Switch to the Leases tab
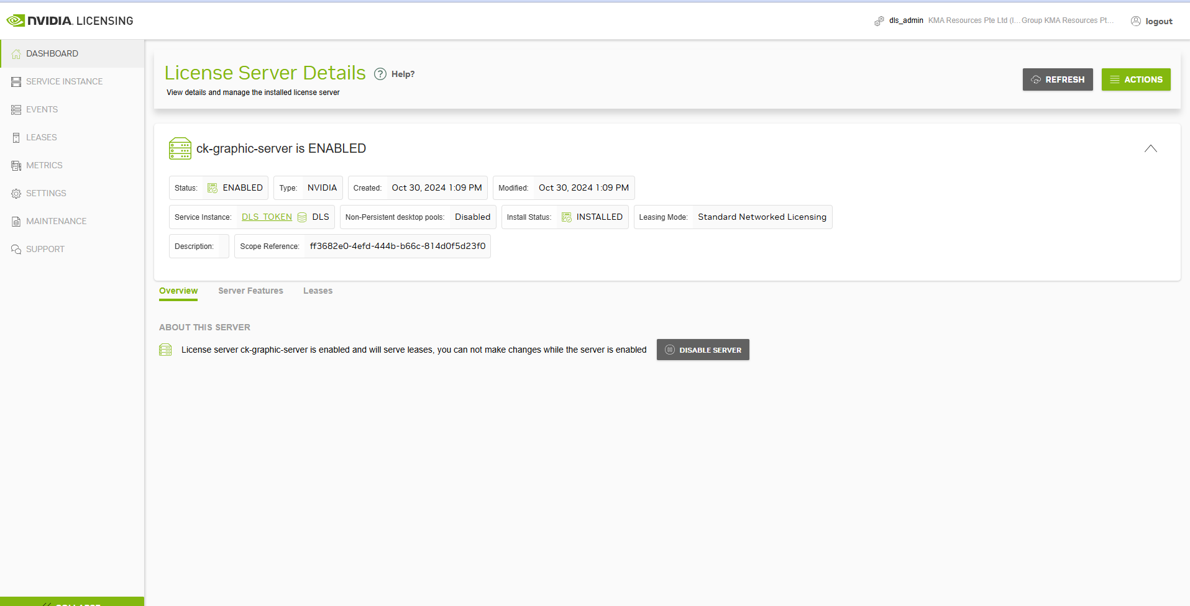1190x606 pixels. point(318,291)
